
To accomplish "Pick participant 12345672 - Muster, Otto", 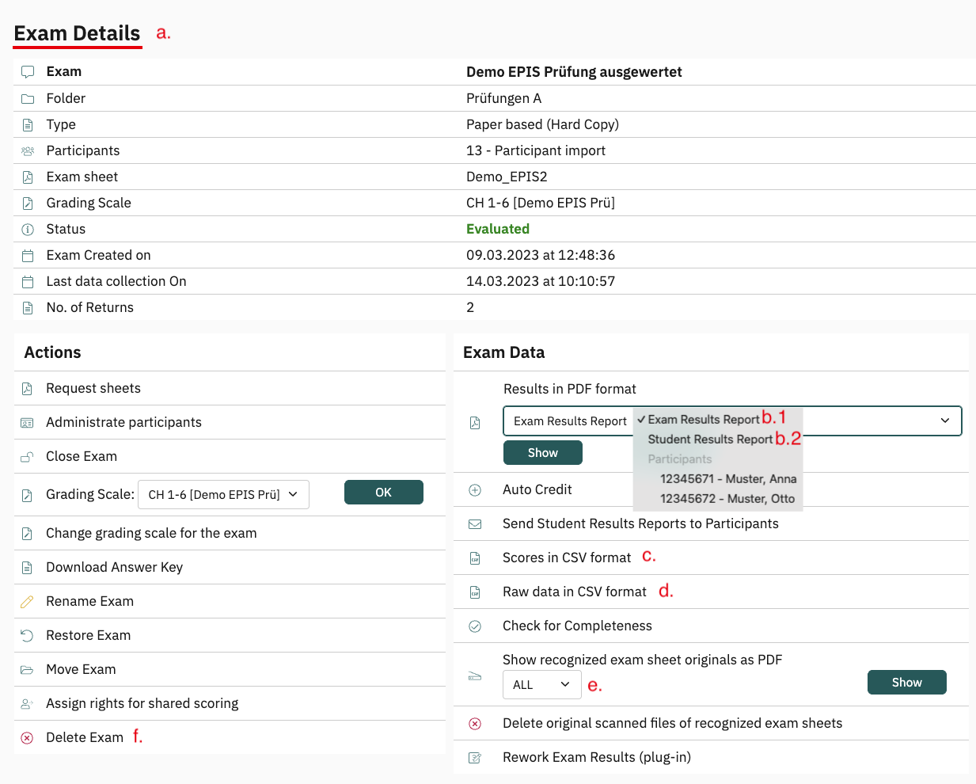I will 727,499.
